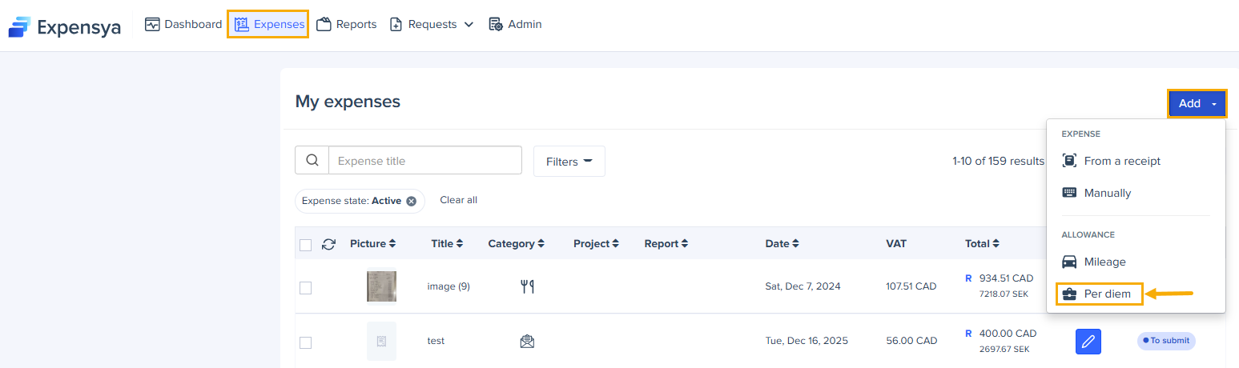Click the refresh icon in table header
The image size is (1239, 368).
pyautogui.click(x=328, y=244)
